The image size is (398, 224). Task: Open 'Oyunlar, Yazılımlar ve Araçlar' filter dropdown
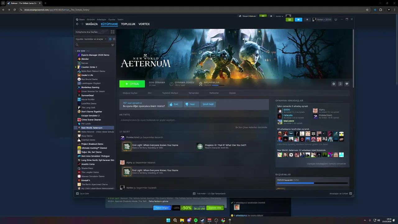pyautogui.click(x=91, y=39)
